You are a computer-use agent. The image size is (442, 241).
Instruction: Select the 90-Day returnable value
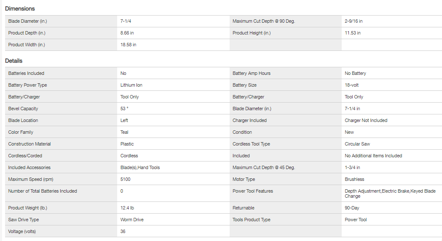(353, 208)
